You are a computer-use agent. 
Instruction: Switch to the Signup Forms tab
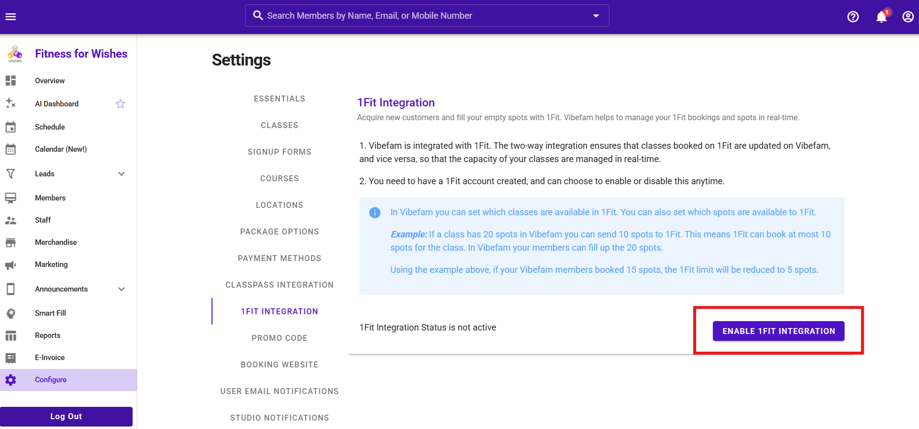280,152
